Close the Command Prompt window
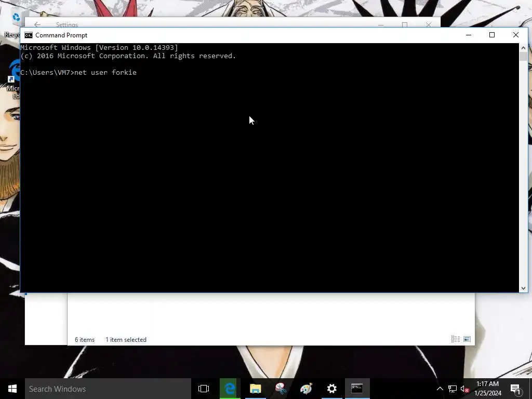Screen dimensions: 532x399 tap(516, 35)
